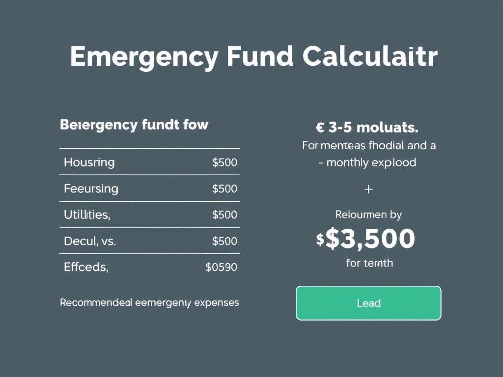Click the euro symbol before 3-5 moluats
The width and height of the screenshot is (503, 377).
(320, 128)
